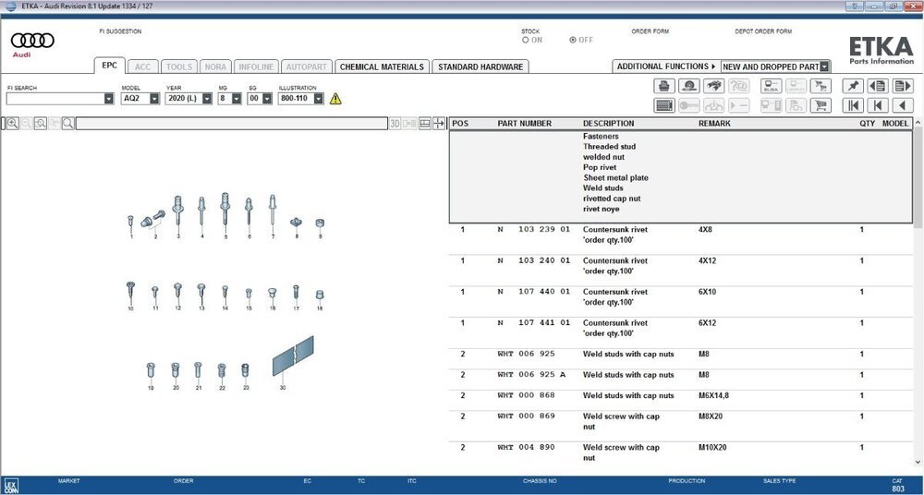Click the plain magnifier search icon

pos(68,123)
